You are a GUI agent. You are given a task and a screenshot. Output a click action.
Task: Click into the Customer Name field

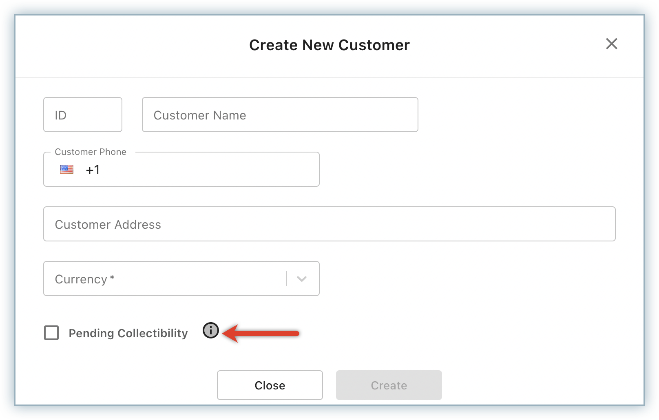280,115
